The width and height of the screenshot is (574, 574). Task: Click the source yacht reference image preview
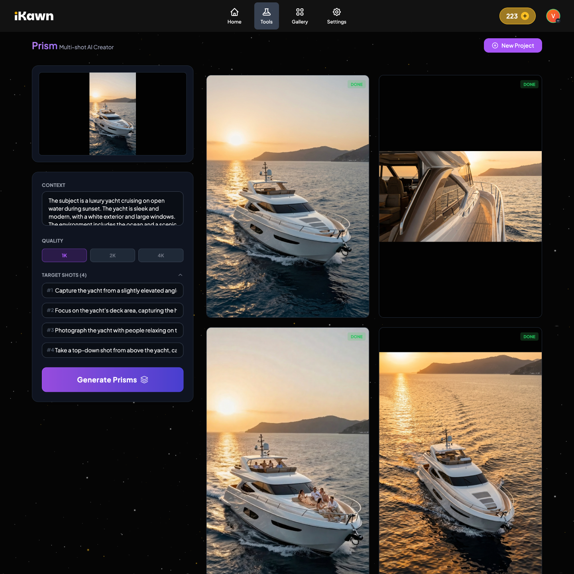(112, 114)
